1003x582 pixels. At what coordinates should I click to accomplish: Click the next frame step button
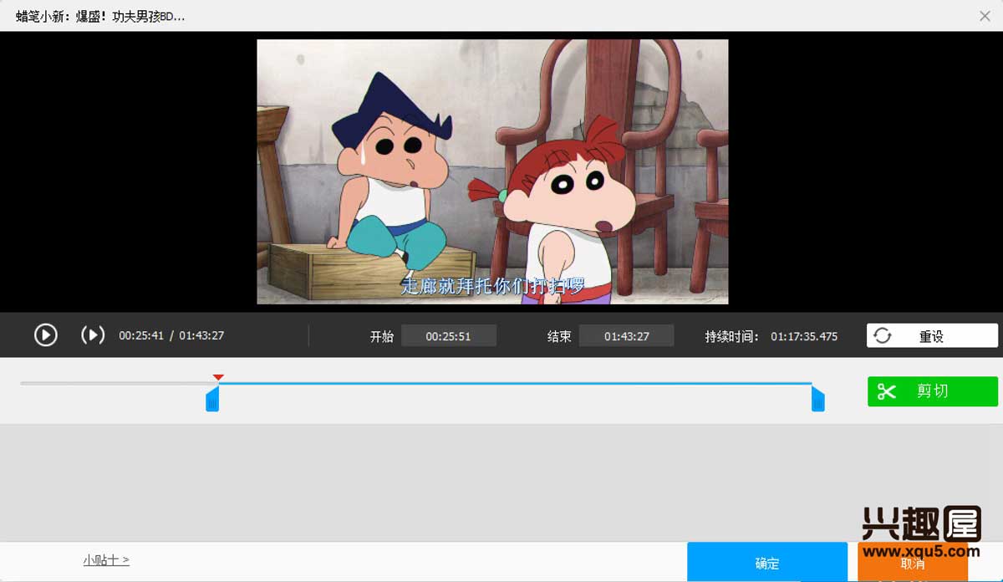coord(93,335)
